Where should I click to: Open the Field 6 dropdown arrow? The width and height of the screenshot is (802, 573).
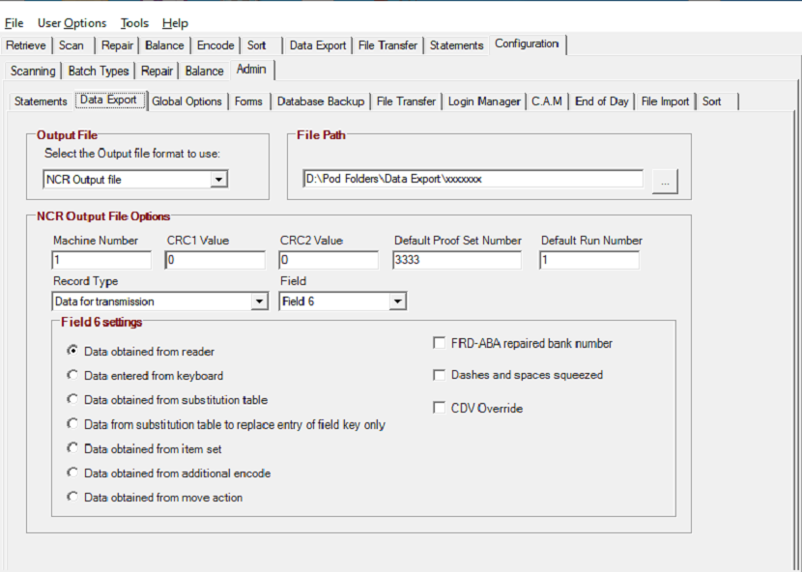tap(397, 301)
